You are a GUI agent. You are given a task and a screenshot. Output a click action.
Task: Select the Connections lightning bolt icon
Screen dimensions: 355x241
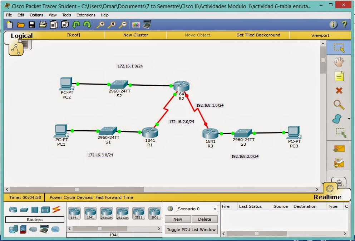(x=56, y=210)
